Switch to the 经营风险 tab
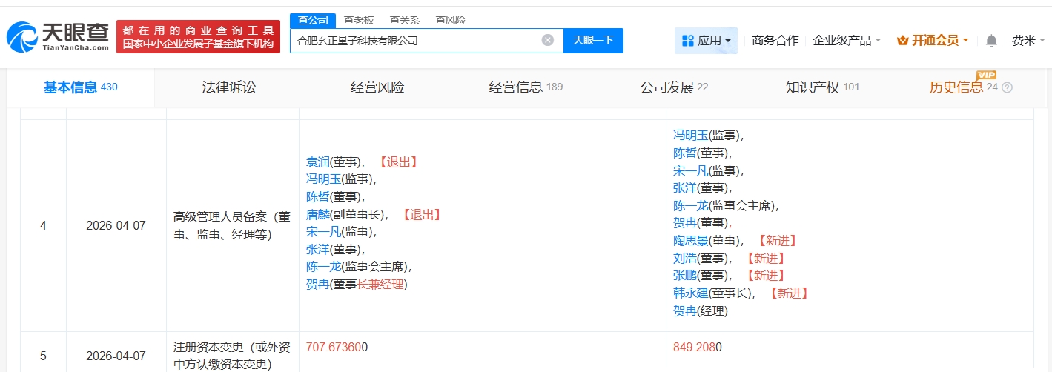Image resolution: width=1052 pixels, height=372 pixels. (x=377, y=87)
